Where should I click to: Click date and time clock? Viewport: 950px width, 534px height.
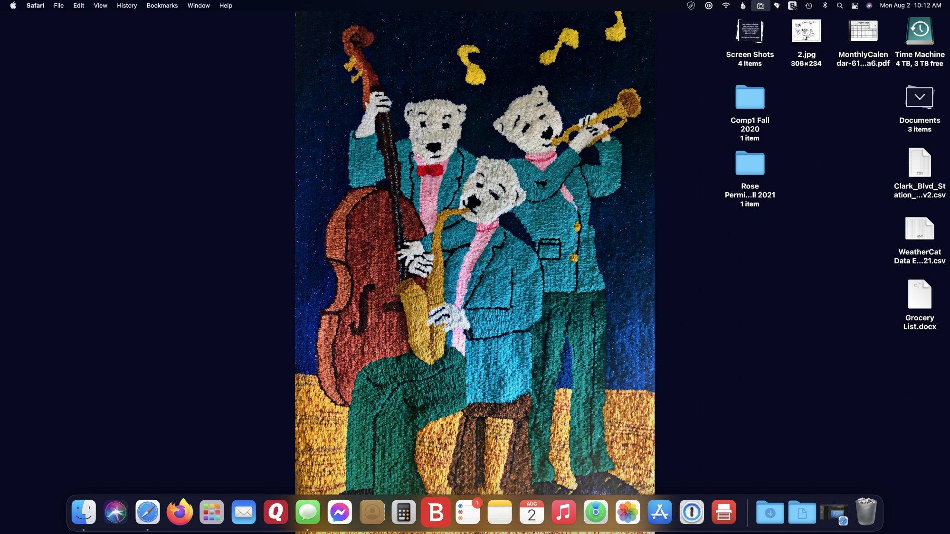click(911, 6)
